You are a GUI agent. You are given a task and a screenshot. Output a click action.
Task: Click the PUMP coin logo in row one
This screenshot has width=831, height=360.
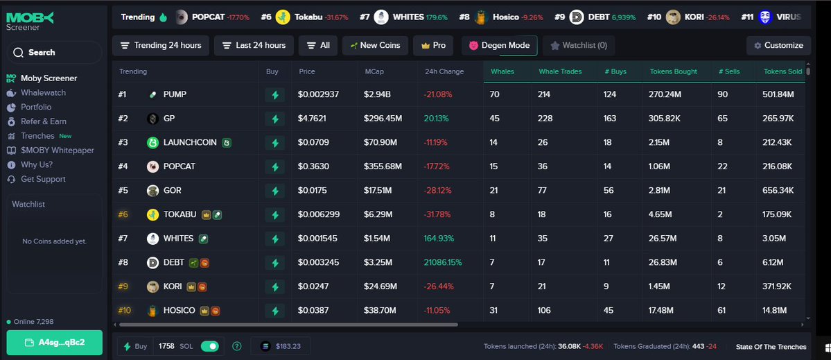pyautogui.click(x=152, y=94)
